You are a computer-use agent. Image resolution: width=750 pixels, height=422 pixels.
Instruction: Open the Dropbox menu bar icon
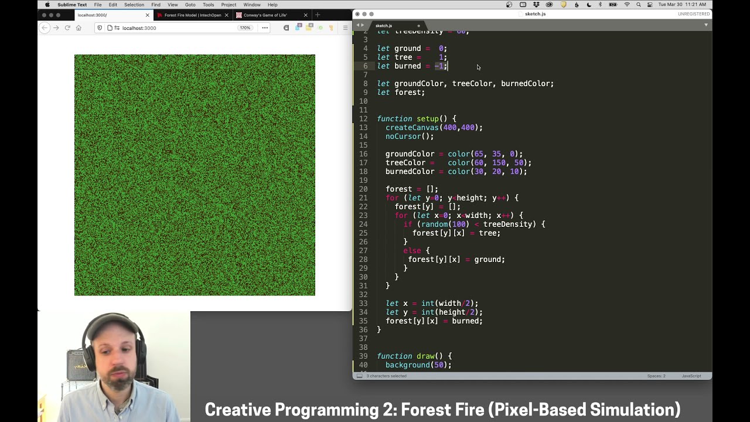coord(536,5)
